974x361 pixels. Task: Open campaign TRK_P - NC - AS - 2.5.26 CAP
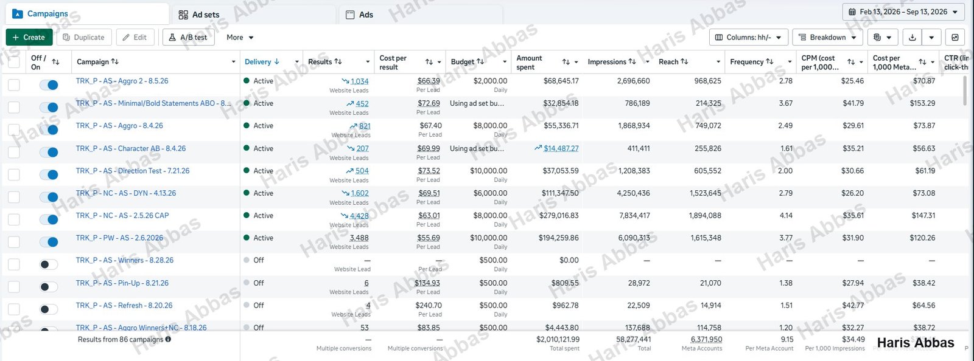pos(122,215)
